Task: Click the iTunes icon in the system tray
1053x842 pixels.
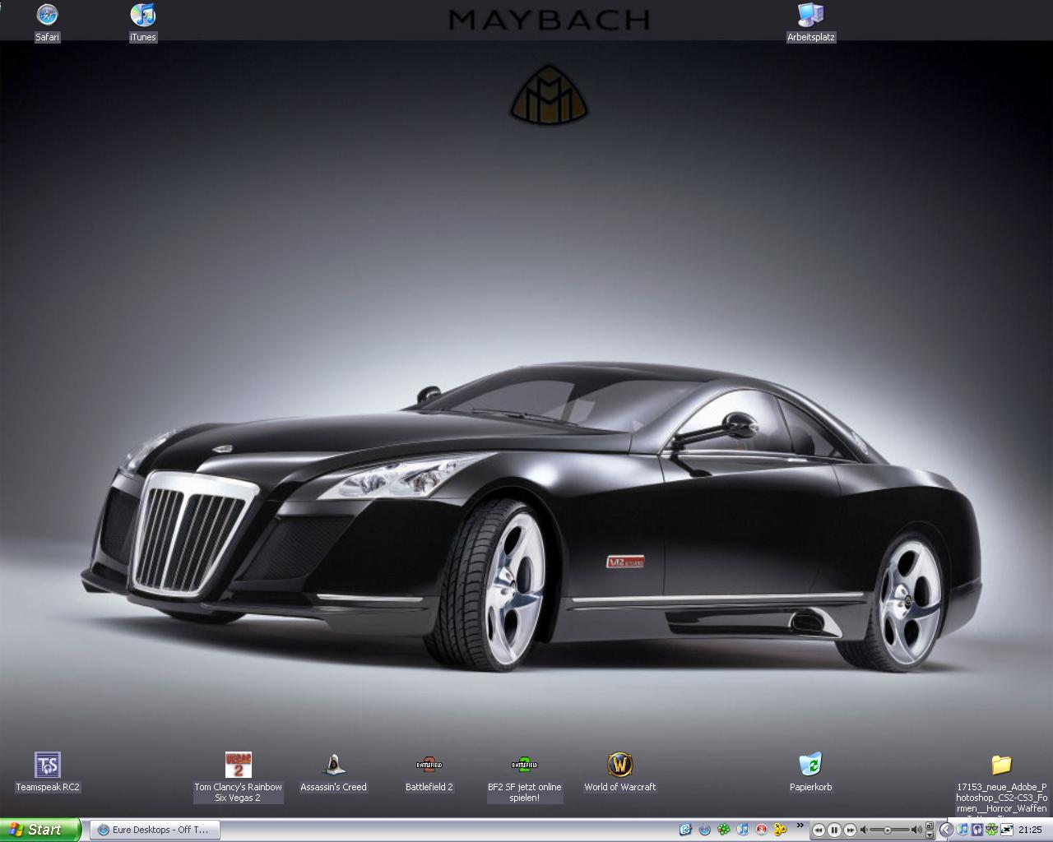Action: click(x=963, y=830)
